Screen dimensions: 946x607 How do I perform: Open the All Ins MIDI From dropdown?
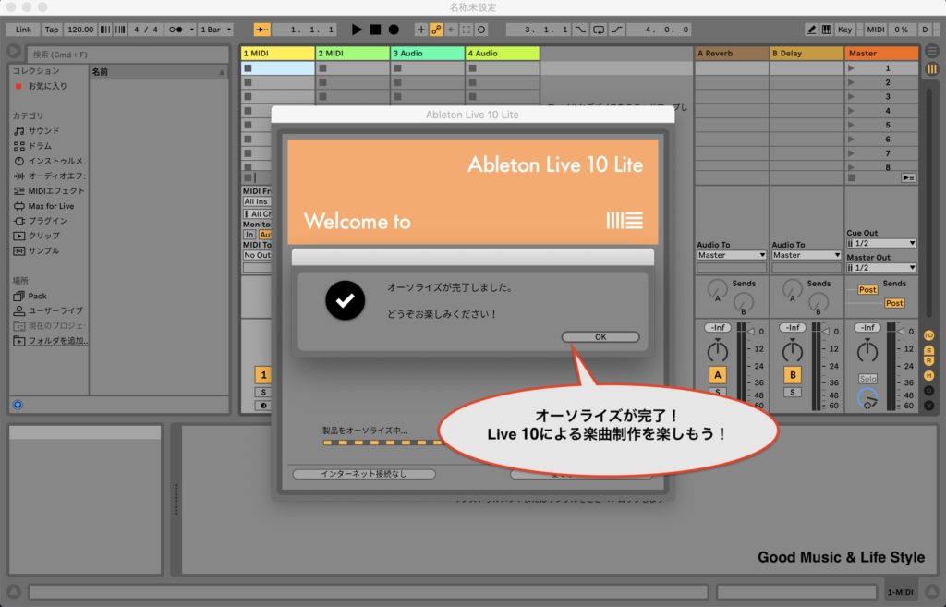[257, 201]
